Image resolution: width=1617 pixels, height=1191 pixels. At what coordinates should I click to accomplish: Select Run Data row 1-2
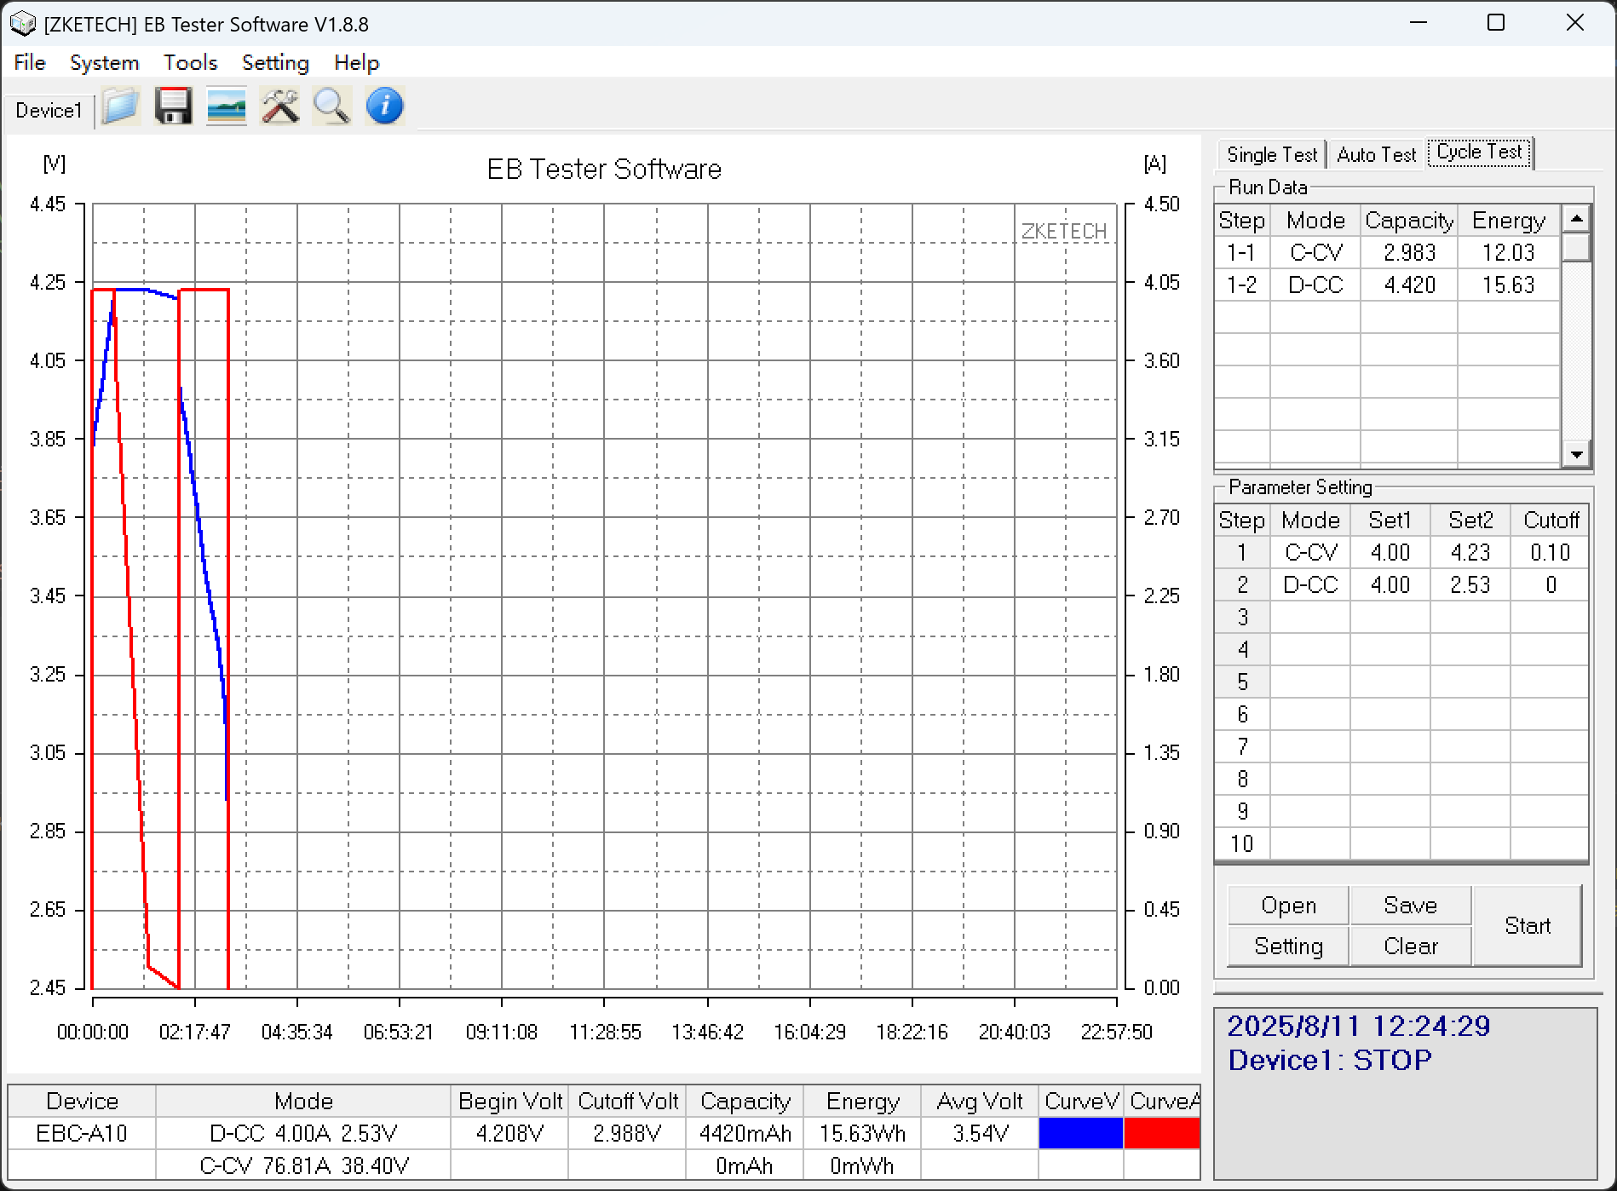pos(1387,285)
